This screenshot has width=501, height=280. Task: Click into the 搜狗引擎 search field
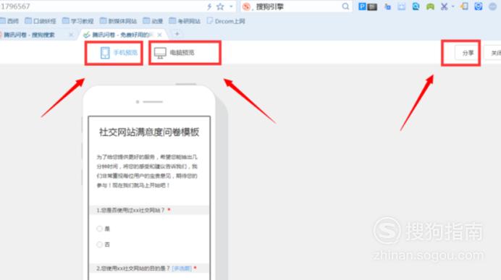(x=297, y=7)
